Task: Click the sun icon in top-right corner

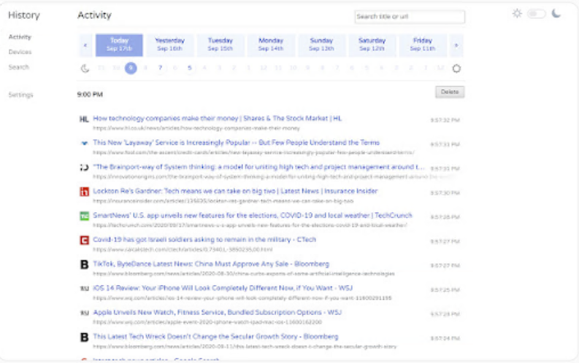Action: point(517,13)
